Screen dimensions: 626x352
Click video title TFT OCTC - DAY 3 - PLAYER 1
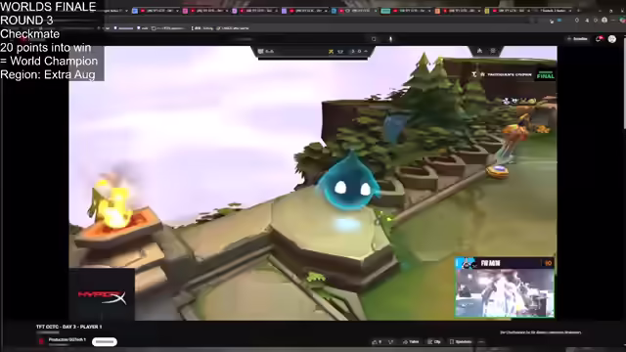68,327
